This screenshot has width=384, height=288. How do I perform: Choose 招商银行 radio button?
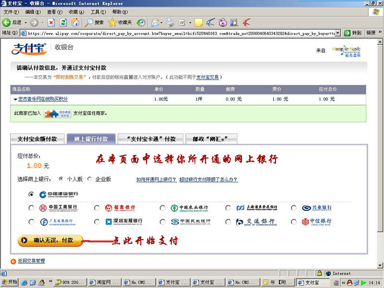[97, 208]
